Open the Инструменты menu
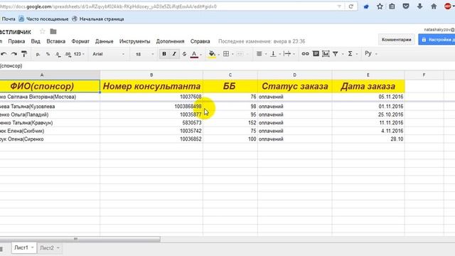This screenshot has width=455, height=256. point(134,41)
